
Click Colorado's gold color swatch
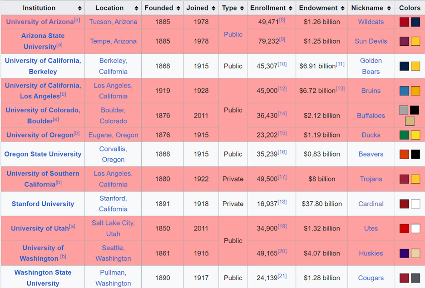coord(410,121)
